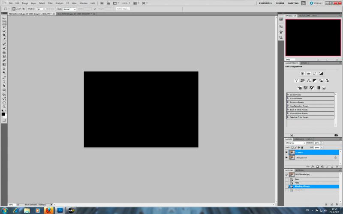Set history brush source on Paste state
Image resolution: width=343 pixels, height=214 pixels.
tap(286, 183)
